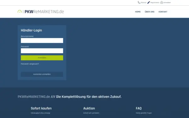Open the Anmelden link in top bar
Image resolution: width=189 pixels, height=118 pixels.
[167, 3]
